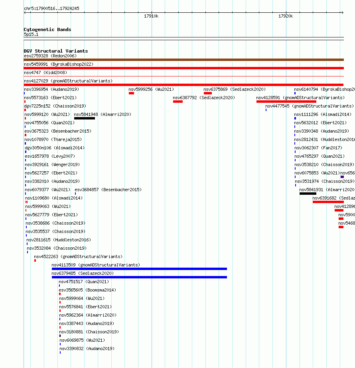This screenshot has height=368, width=355.
Task: Click the black bar under nsv5841931
Action: [308, 194]
